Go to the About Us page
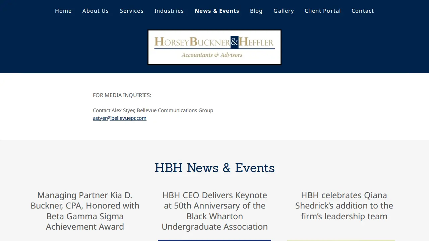The image size is (429, 241). [96, 11]
